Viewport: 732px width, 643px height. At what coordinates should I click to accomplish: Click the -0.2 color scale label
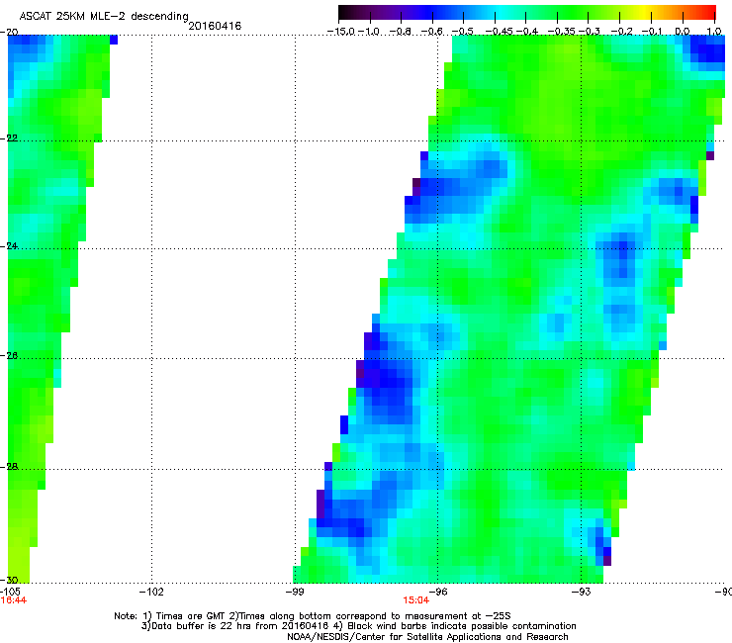click(x=622, y=32)
